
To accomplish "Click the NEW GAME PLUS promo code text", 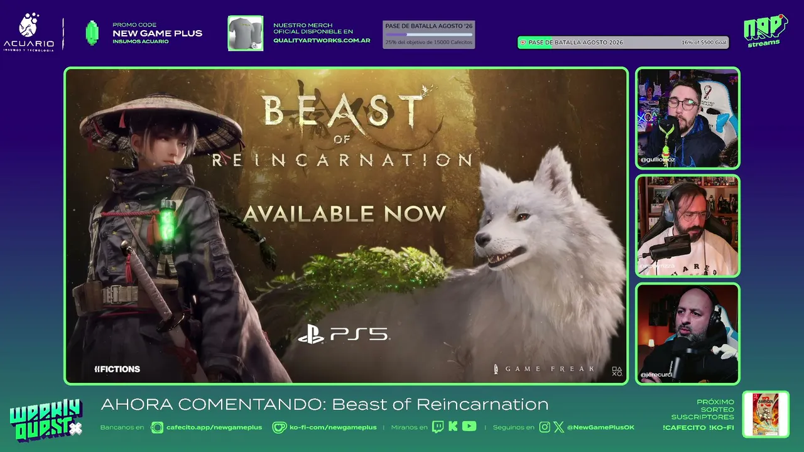I will [157, 33].
